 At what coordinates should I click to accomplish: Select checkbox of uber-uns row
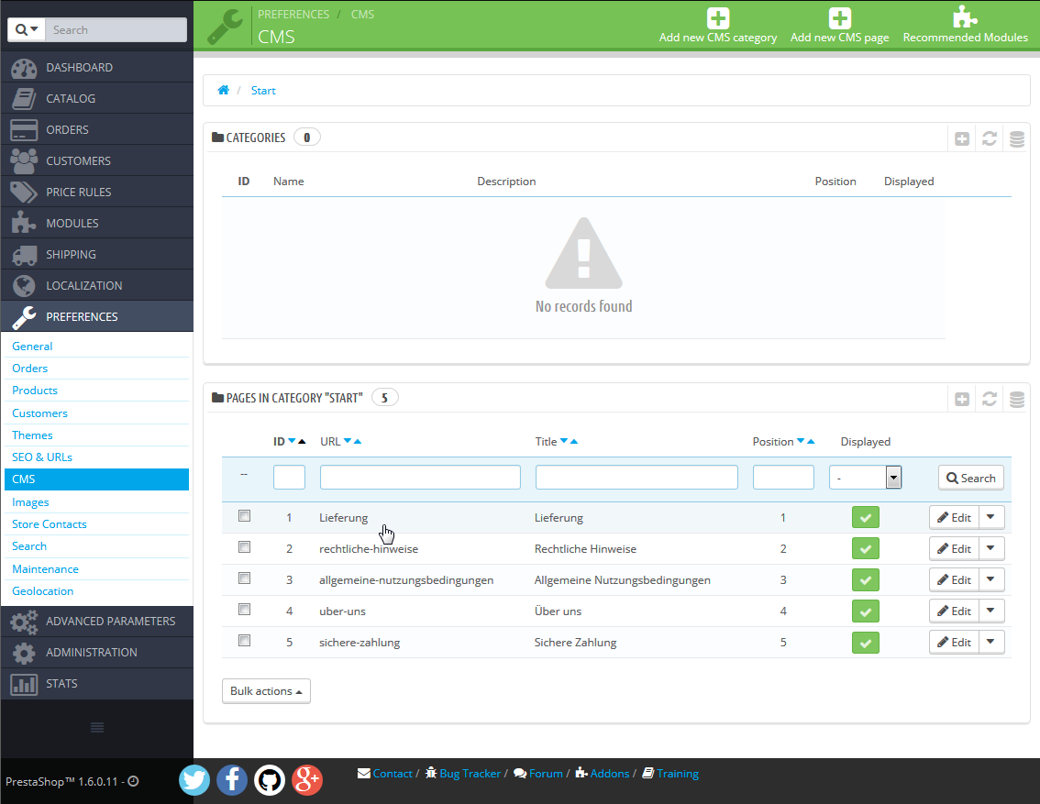(244, 609)
